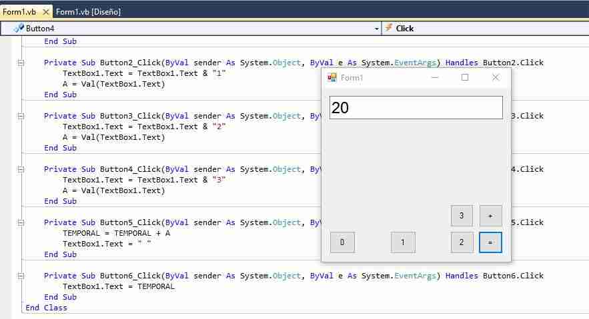589x319 pixels.
Task: Collapse the Button6_Click sub outline
Action: 21,276
